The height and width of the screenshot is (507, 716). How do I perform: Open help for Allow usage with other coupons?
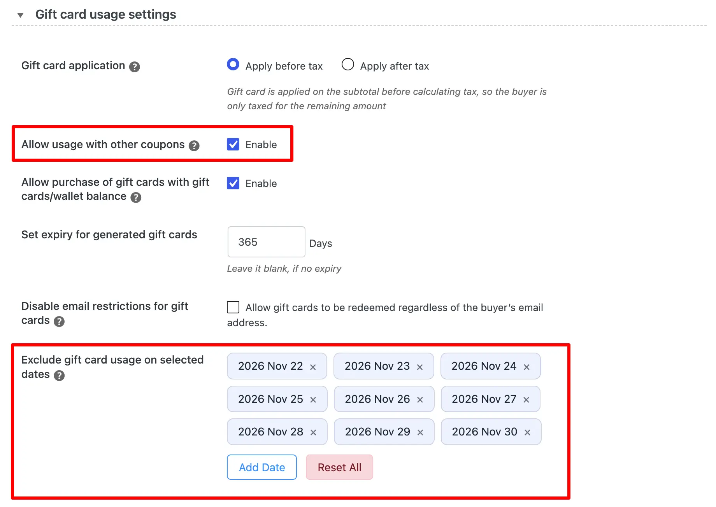click(194, 146)
